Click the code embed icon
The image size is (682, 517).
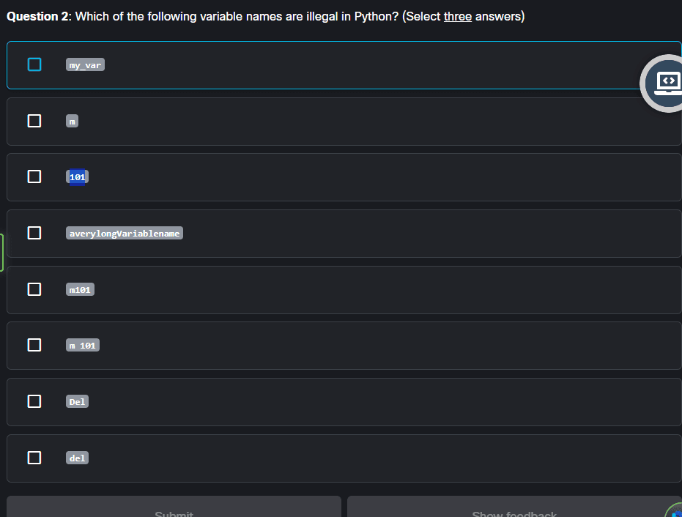pyautogui.click(x=667, y=83)
